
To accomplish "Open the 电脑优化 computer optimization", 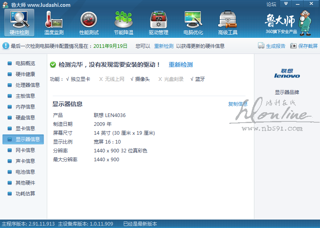I will (x=193, y=23).
